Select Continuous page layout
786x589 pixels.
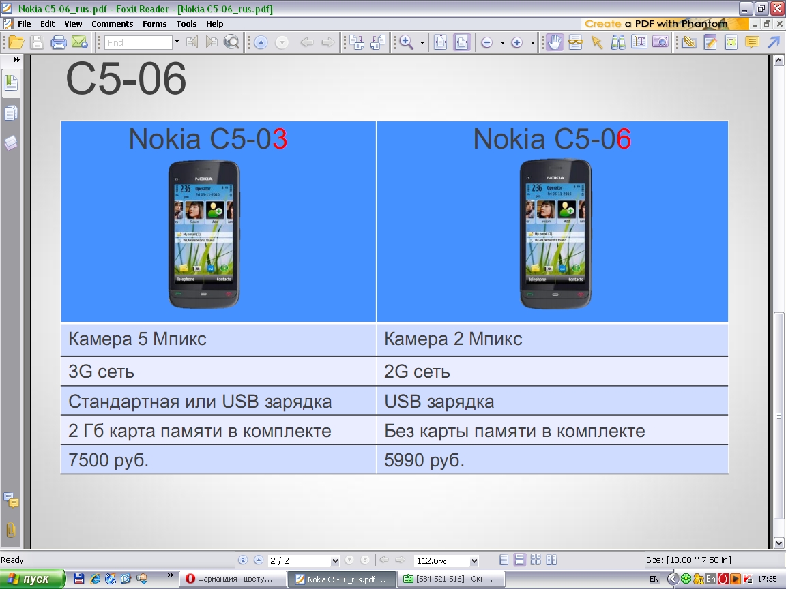[x=520, y=560]
